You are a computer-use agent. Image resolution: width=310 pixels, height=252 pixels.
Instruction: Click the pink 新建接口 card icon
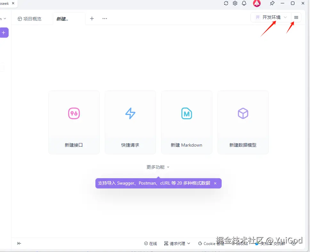[x=74, y=113]
